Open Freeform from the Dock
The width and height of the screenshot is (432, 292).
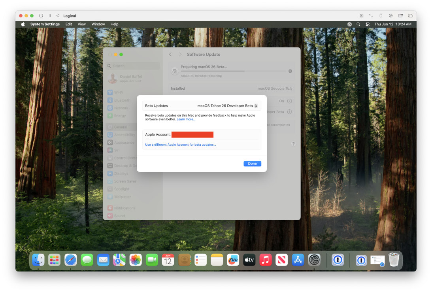(x=233, y=260)
